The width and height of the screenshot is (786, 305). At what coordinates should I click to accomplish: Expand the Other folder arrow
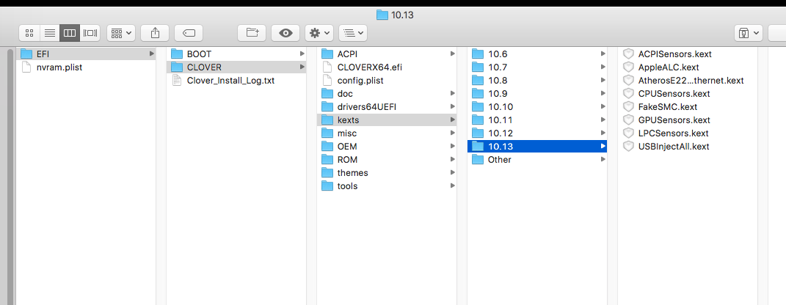click(x=603, y=160)
